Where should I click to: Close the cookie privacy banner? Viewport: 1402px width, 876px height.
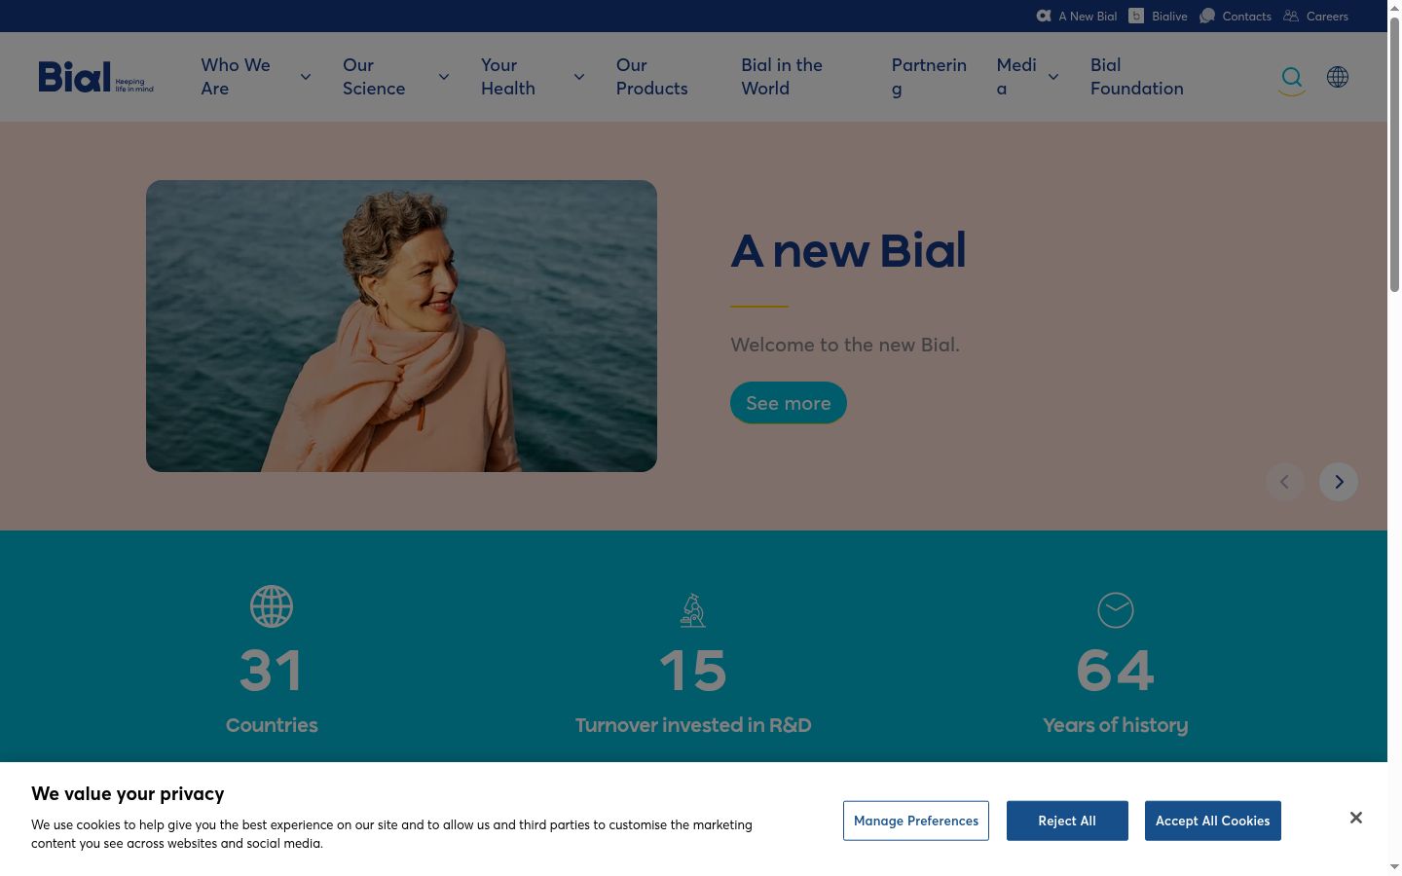click(x=1356, y=818)
